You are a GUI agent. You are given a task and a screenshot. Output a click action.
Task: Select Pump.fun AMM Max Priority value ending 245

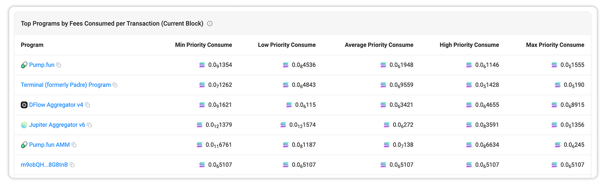574,145
